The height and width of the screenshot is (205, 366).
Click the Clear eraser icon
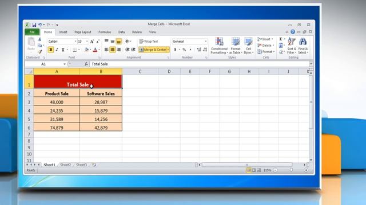[x=281, y=52]
